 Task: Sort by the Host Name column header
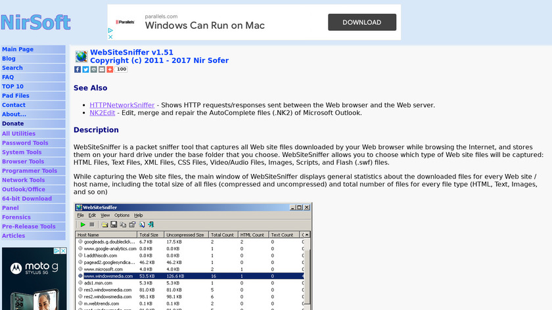[106, 234]
